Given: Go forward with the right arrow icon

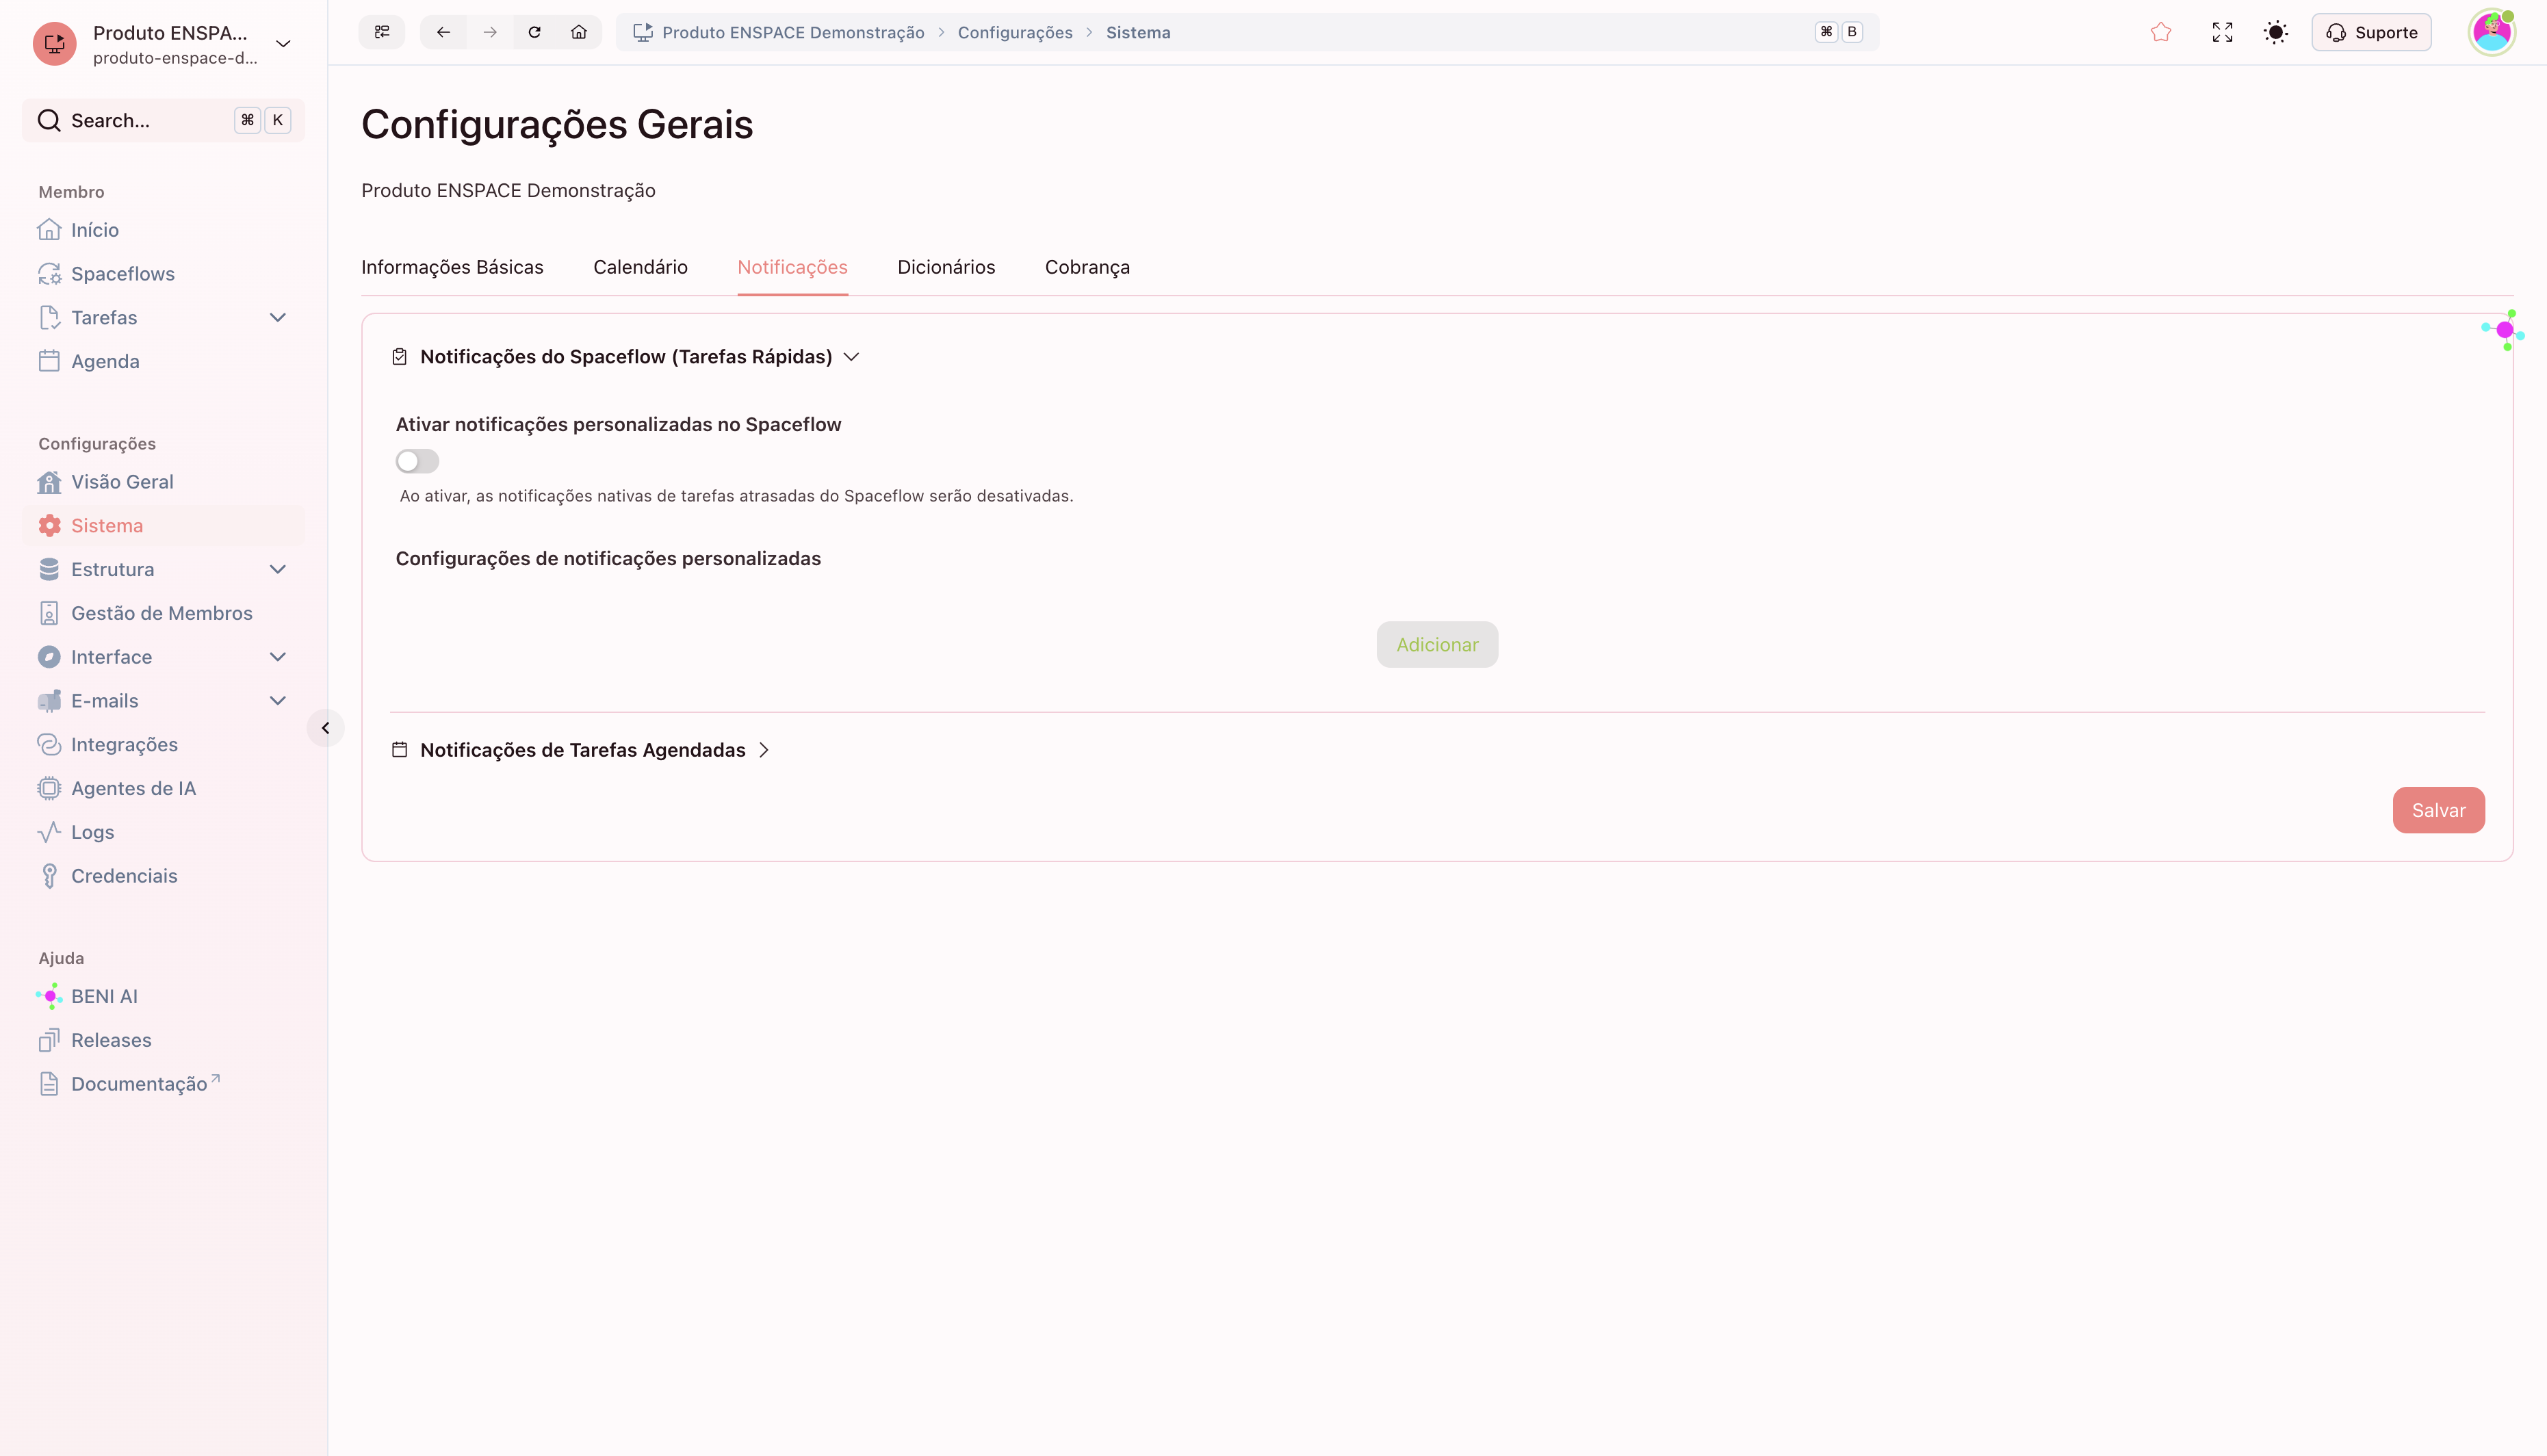Looking at the screenshot, I should point(490,32).
